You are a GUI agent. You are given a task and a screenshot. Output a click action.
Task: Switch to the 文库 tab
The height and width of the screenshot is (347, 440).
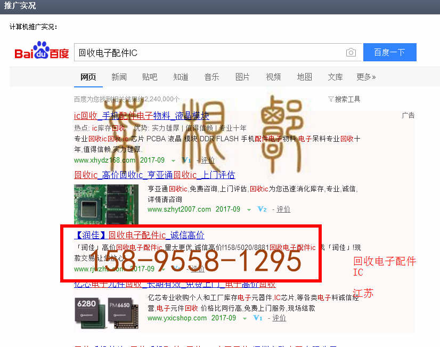click(x=336, y=77)
